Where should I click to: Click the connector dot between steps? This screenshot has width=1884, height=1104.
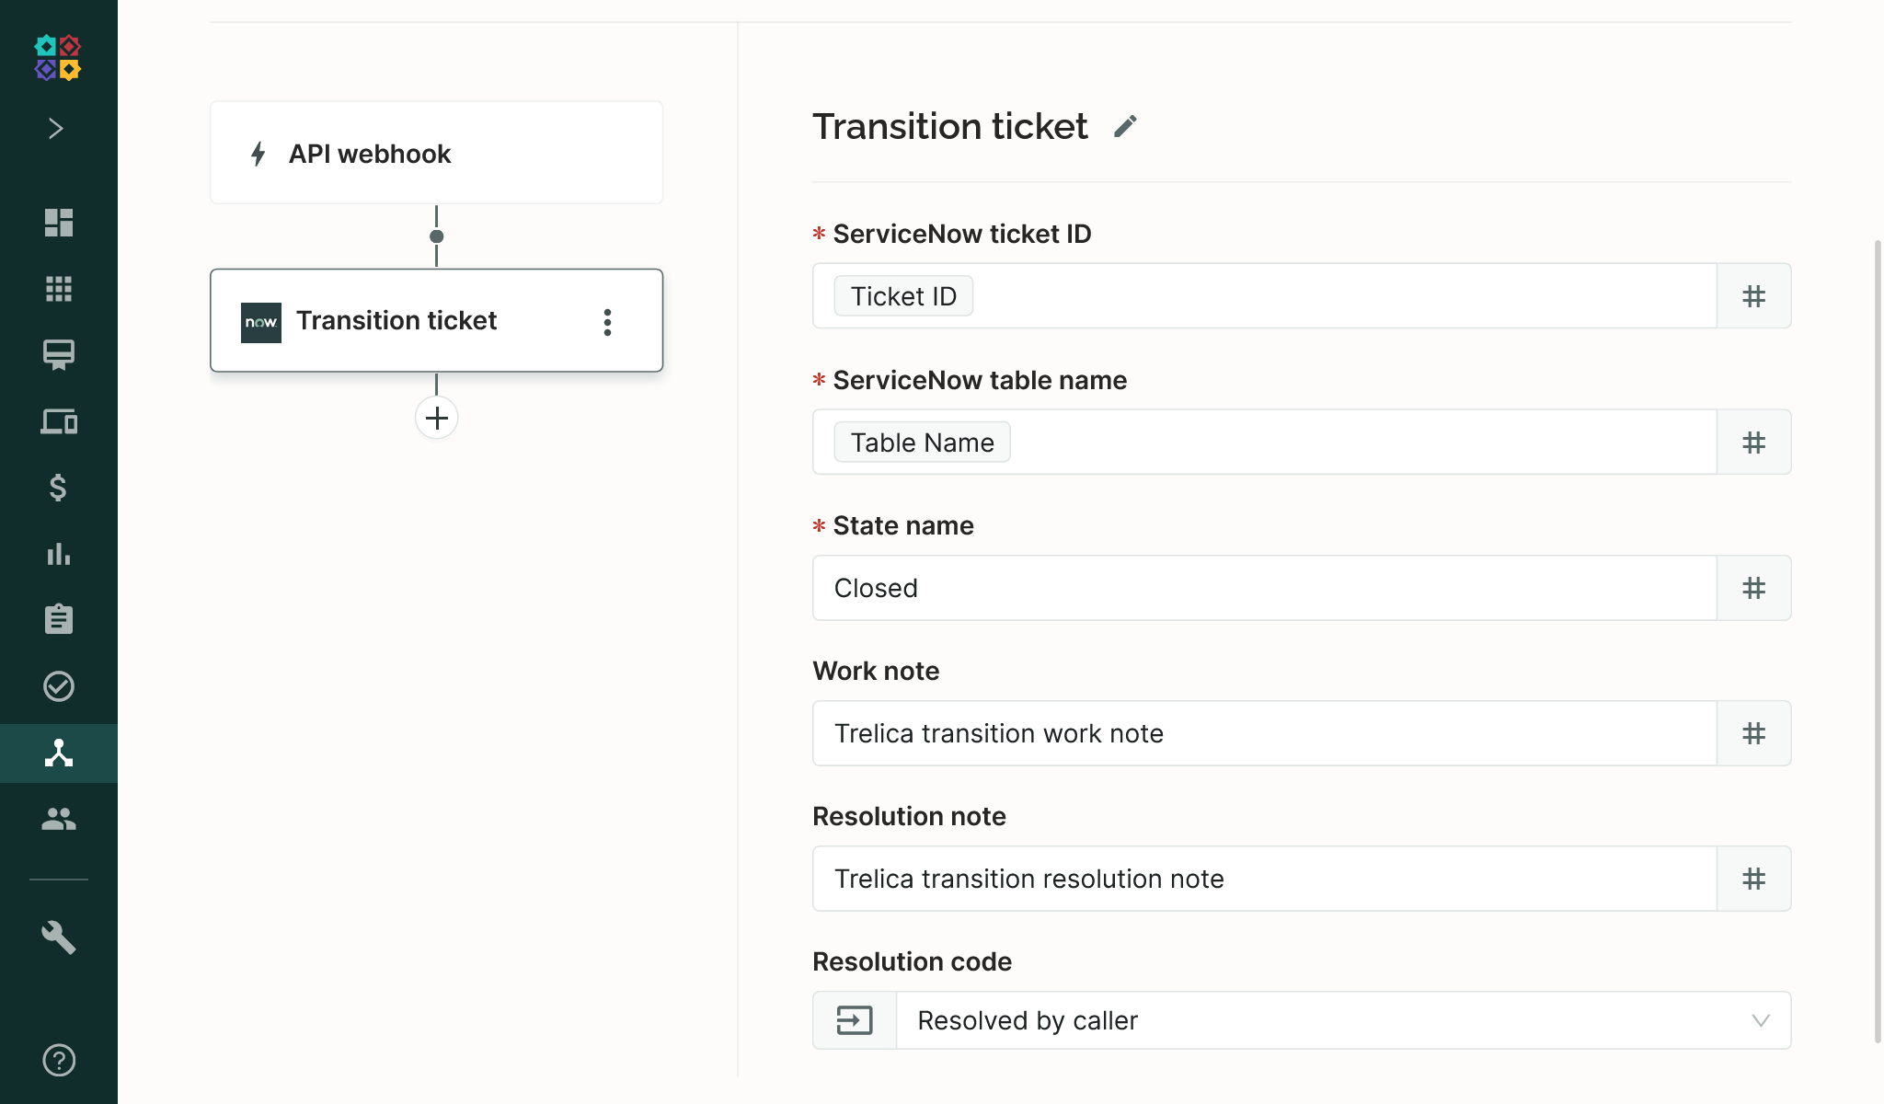click(x=437, y=236)
